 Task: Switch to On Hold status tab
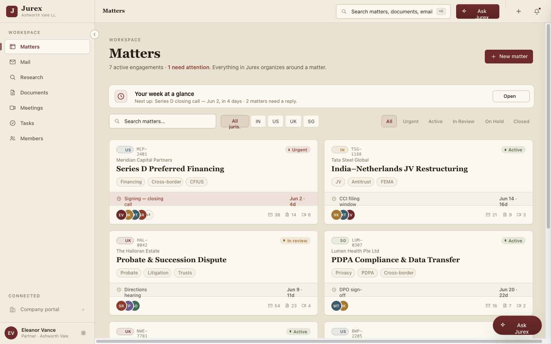click(494, 121)
